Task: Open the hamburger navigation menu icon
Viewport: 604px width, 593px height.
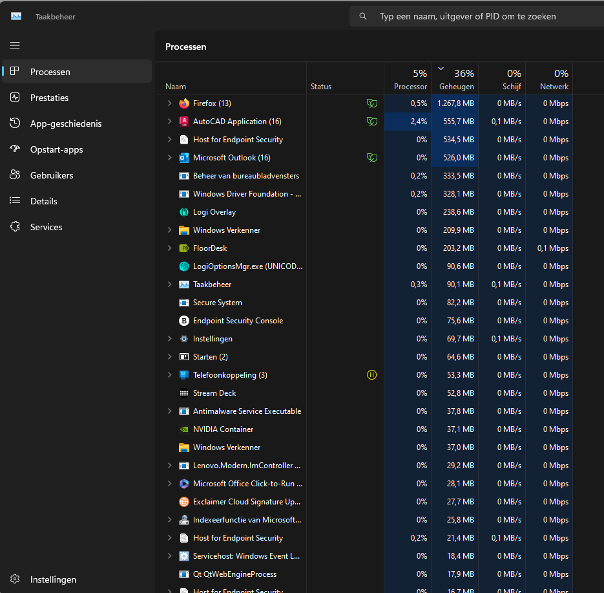Action: (15, 45)
